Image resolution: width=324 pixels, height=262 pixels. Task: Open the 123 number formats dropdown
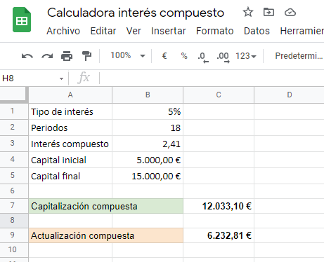(x=246, y=56)
